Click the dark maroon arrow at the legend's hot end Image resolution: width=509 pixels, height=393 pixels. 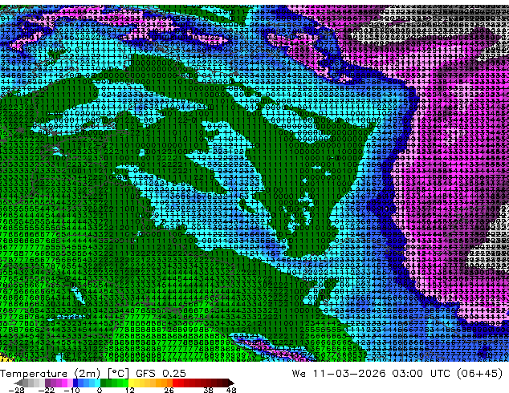[x=230, y=383]
